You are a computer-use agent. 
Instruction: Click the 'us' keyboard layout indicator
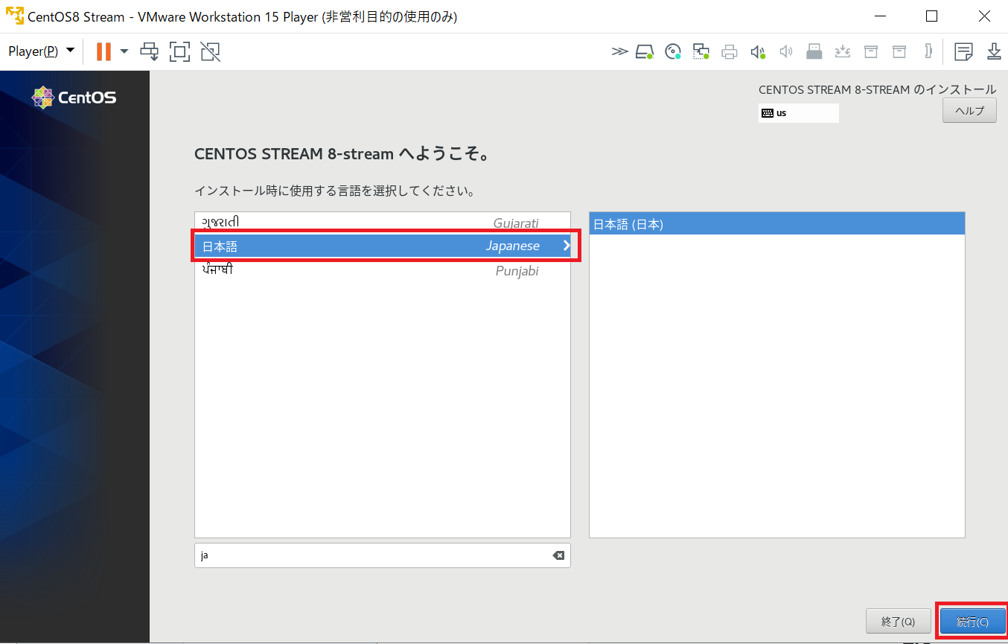[x=798, y=113]
